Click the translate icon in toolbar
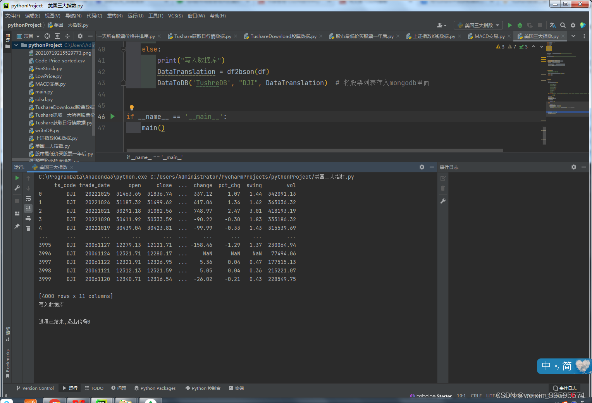592x403 pixels. [553, 25]
